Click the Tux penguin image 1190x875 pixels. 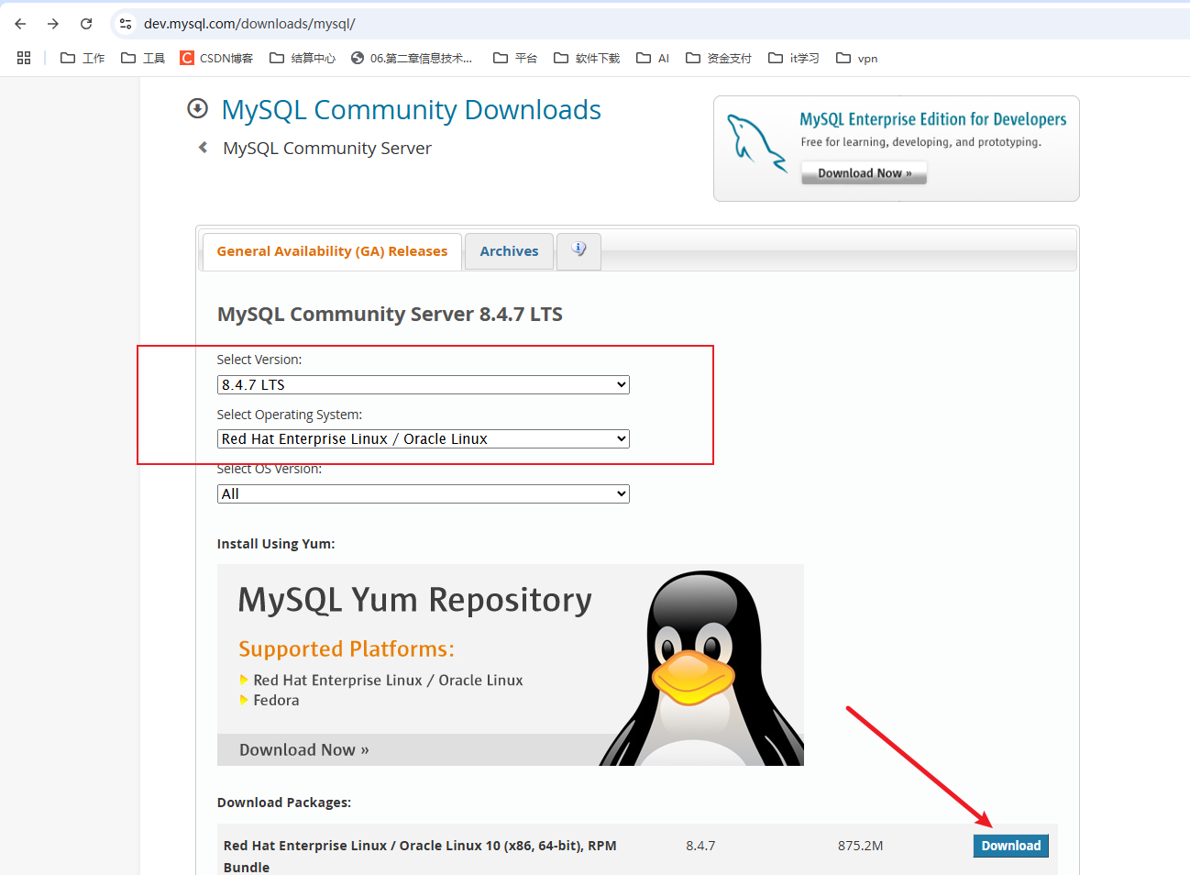701,668
